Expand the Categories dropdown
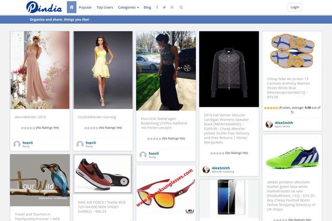This screenshot has height=221, width=332. tap(128, 7)
